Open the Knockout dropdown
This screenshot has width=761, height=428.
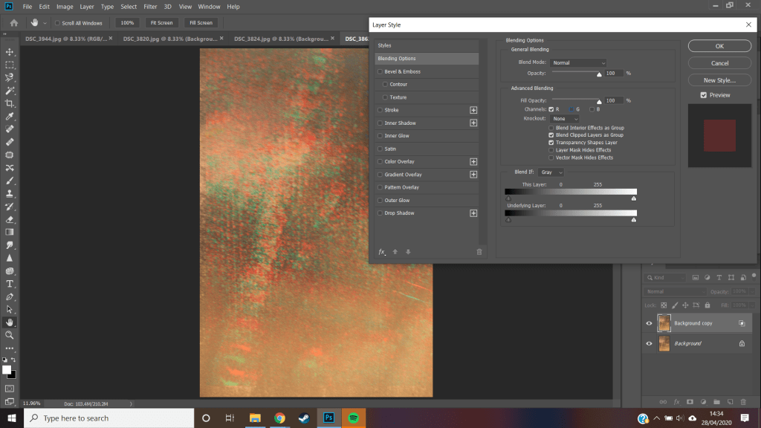click(565, 119)
